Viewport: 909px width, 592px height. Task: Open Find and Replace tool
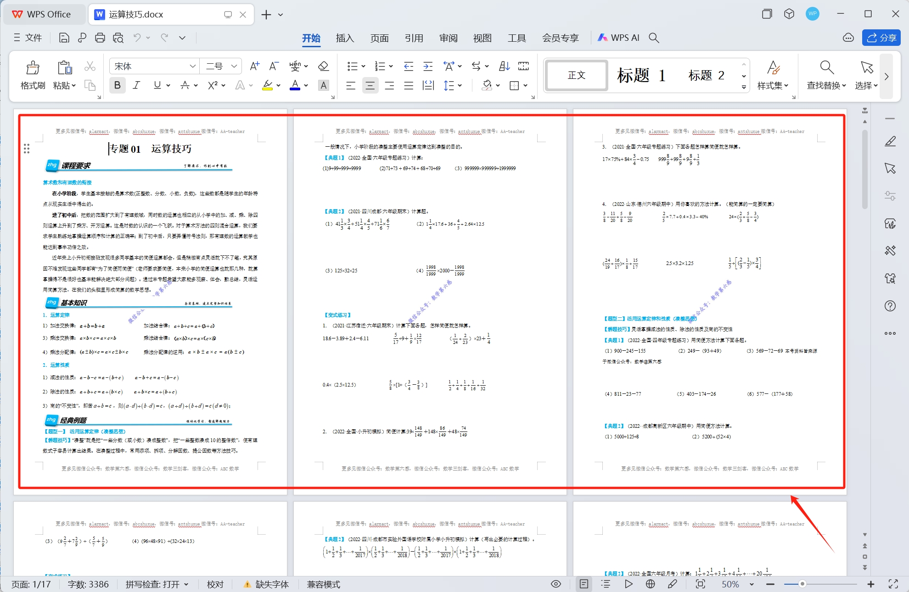point(826,74)
